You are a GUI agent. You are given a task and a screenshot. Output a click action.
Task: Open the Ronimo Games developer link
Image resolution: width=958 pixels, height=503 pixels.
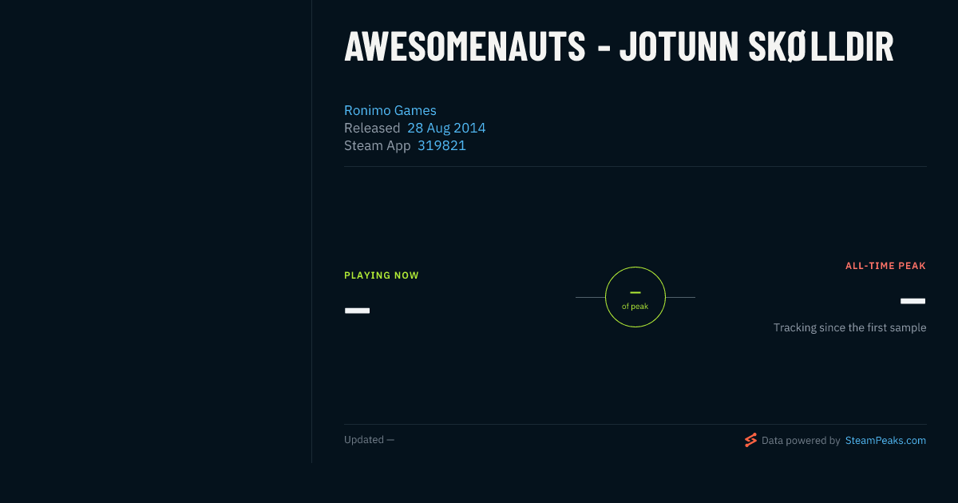390,110
